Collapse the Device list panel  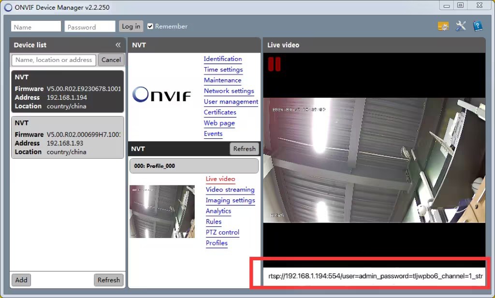tap(118, 45)
